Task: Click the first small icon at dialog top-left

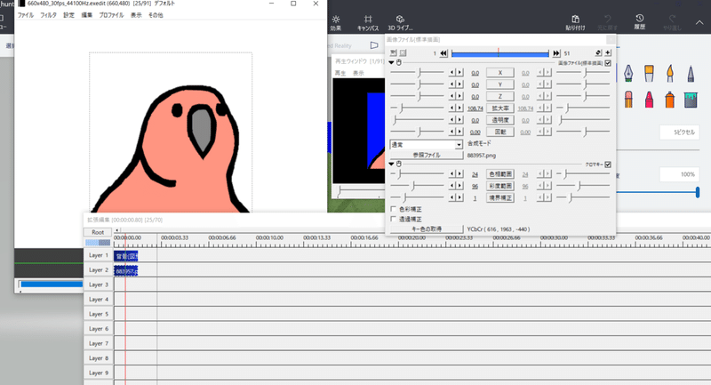Action: tap(393, 53)
